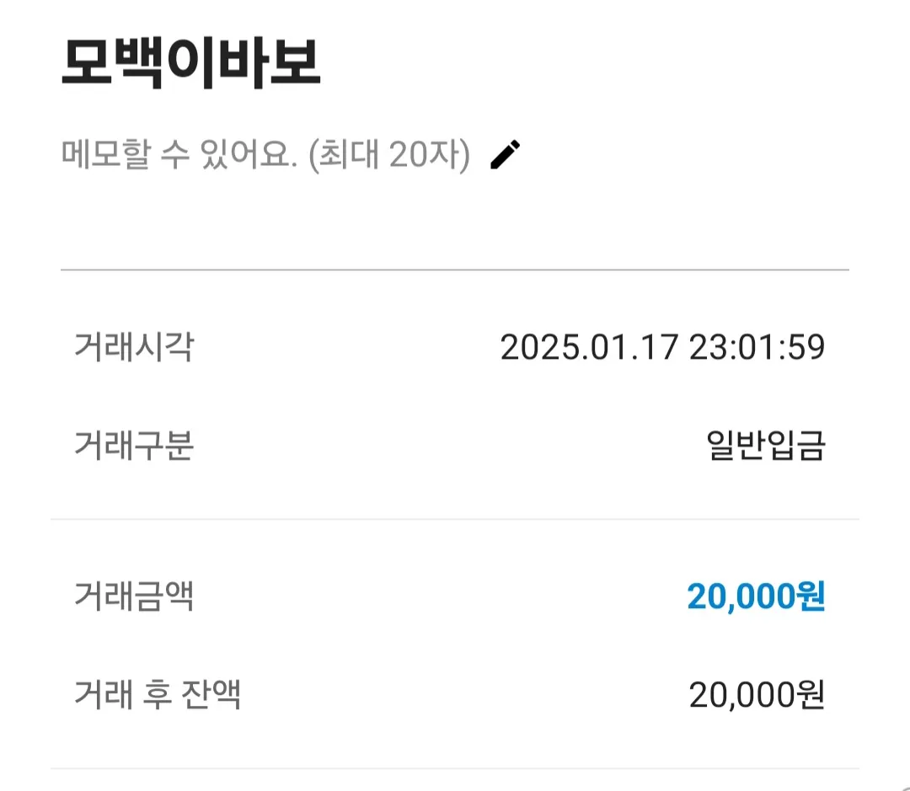Click the date portion 2025.01.17
910x791 pixels.
589,347
